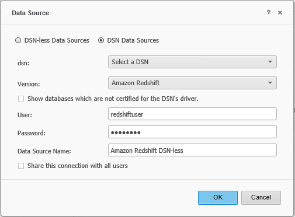
Task: Enable Share this connection with all users
Action: tap(21, 166)
